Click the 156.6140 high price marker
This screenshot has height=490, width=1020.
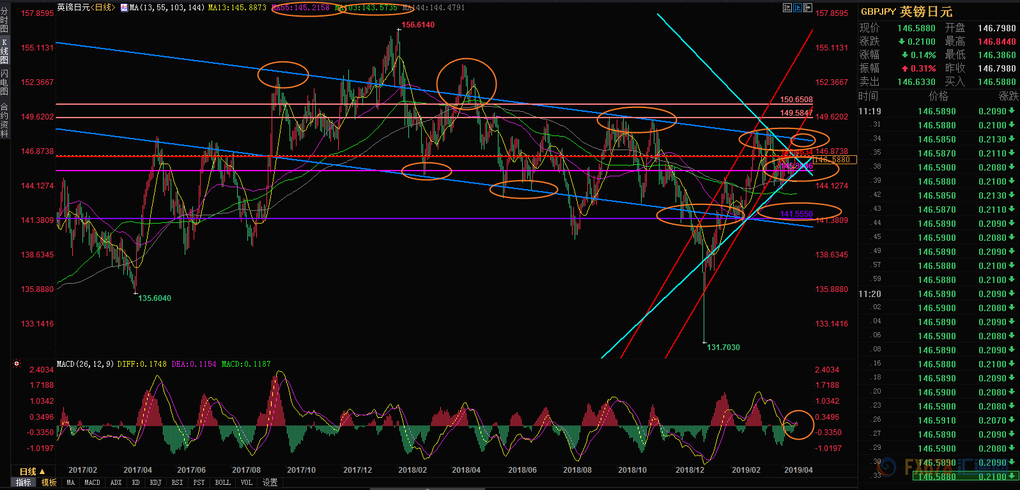418,25
